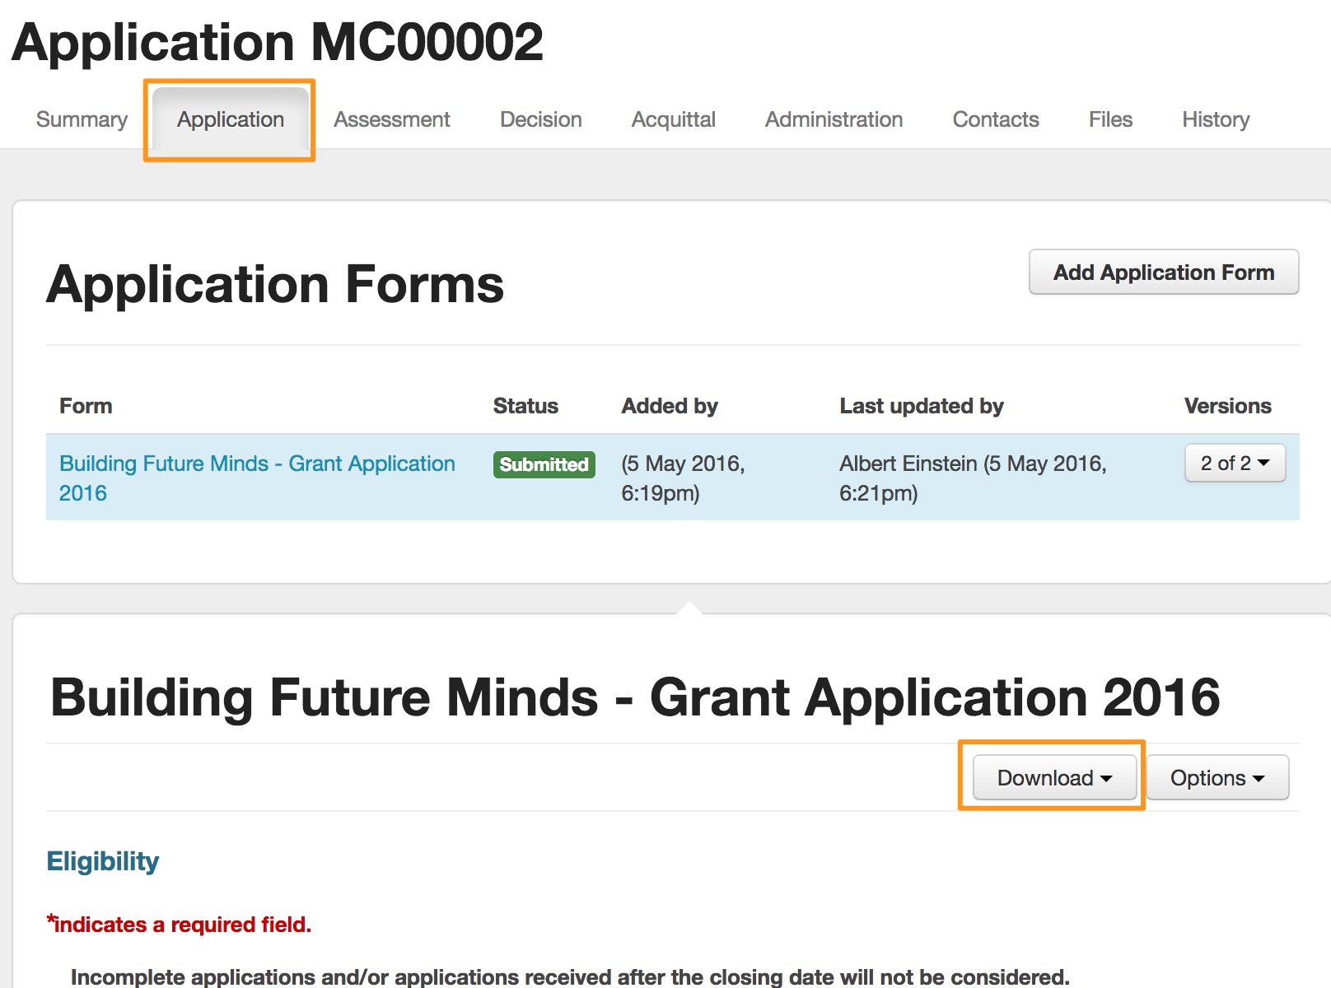Viewport: 1331px width, 988px height.
Task: Open Building Future Minds grant application link
Action: [x=256, y=464]
